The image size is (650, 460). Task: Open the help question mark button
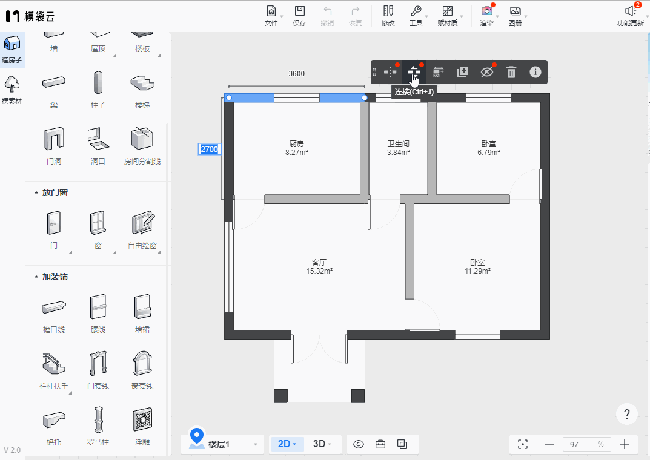(626, 415)
